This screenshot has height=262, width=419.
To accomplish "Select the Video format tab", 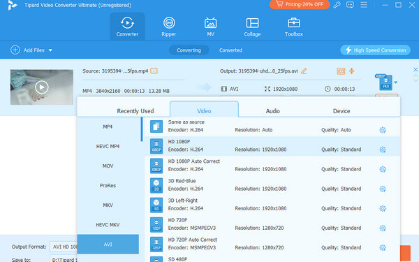I will (x=204, y=110).
